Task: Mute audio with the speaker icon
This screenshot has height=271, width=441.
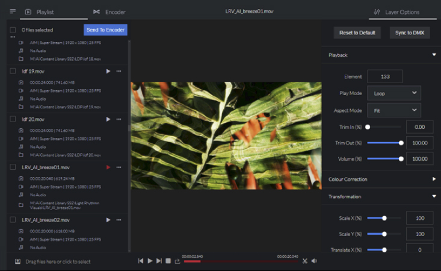Action: pyautogui.click(x=314, y=261)
